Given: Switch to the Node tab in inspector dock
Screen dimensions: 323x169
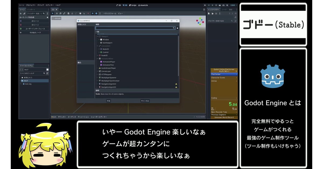Looking at the screenshot, I should coord(224,9).
